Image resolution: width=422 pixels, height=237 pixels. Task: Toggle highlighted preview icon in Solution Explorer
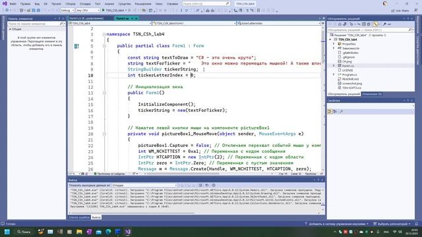point(375,24)
